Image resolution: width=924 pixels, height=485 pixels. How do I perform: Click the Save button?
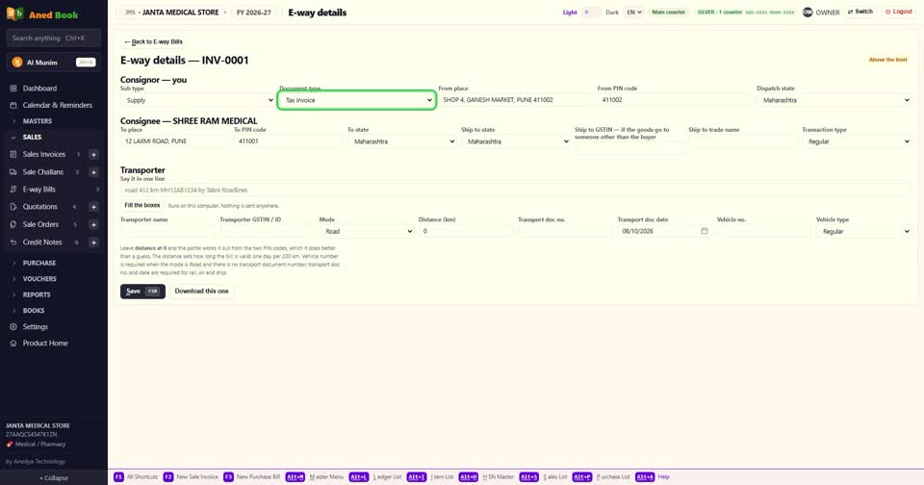coord(142,292)
